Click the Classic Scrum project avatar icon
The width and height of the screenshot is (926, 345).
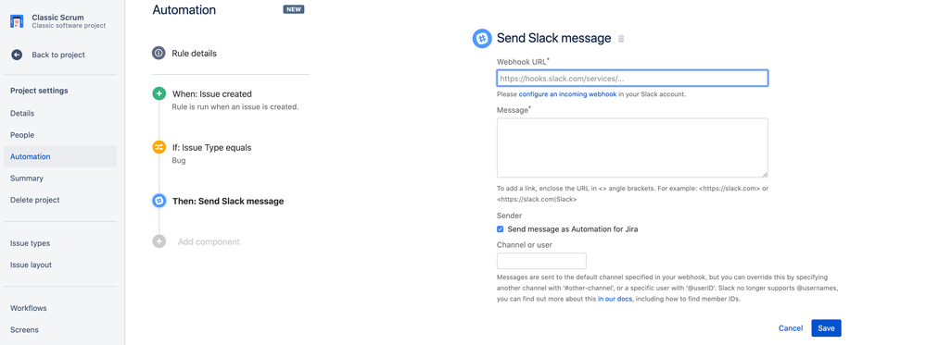tap(17, 21)
